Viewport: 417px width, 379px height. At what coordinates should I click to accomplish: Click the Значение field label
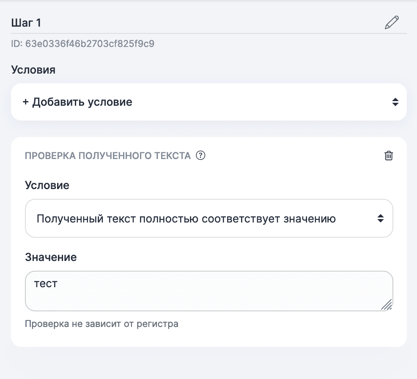tap(51, 257)
